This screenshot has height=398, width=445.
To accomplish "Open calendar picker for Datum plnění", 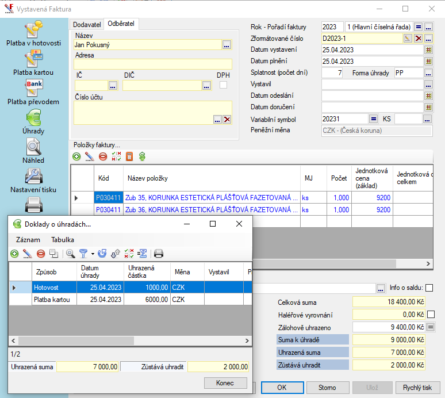I will [x=428, y=62].
